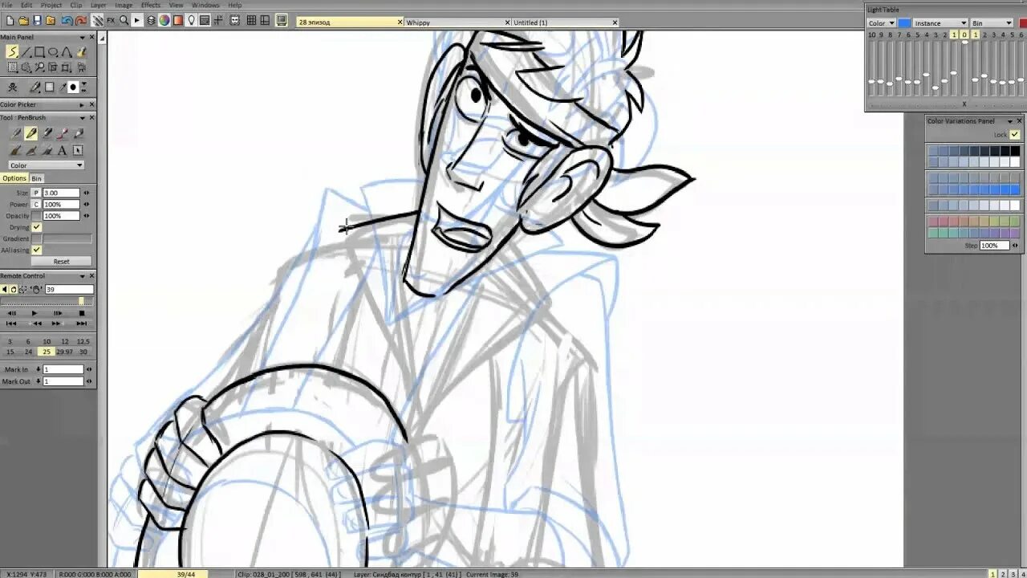This screenshot has height=578, width=1027.
Task: Select the 25 fps frame rate option
Action: 47,352
